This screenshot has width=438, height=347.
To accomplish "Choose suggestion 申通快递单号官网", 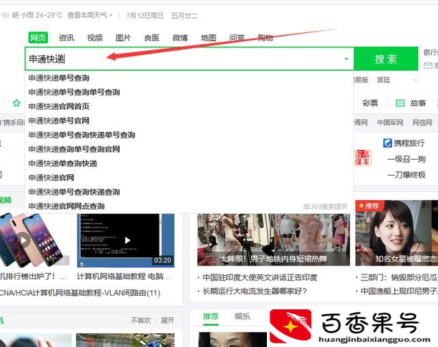I will 189,121.
